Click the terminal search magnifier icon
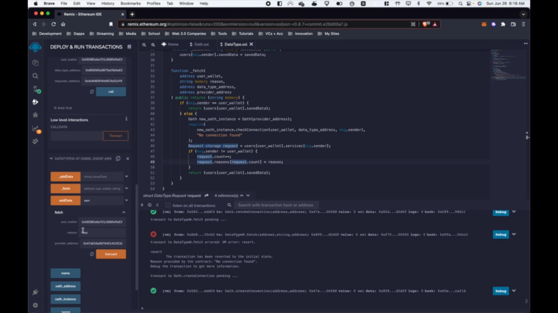Viewport: 558px width, 313px height. pos(229,205)
